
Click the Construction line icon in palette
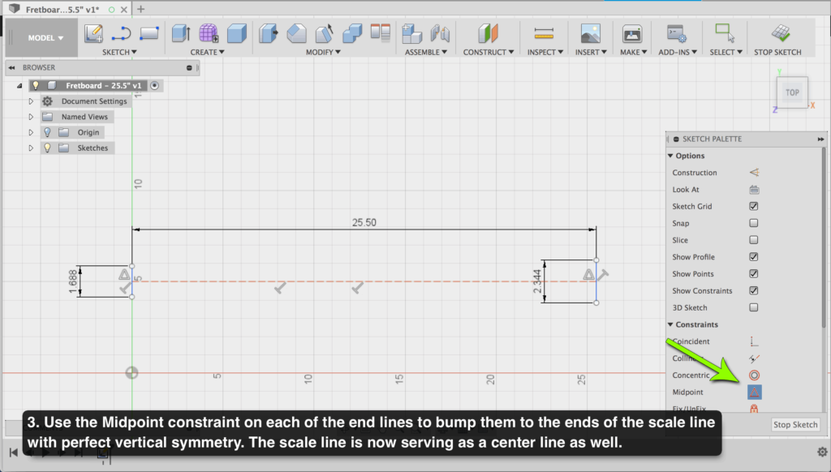[x=754, y=173]
